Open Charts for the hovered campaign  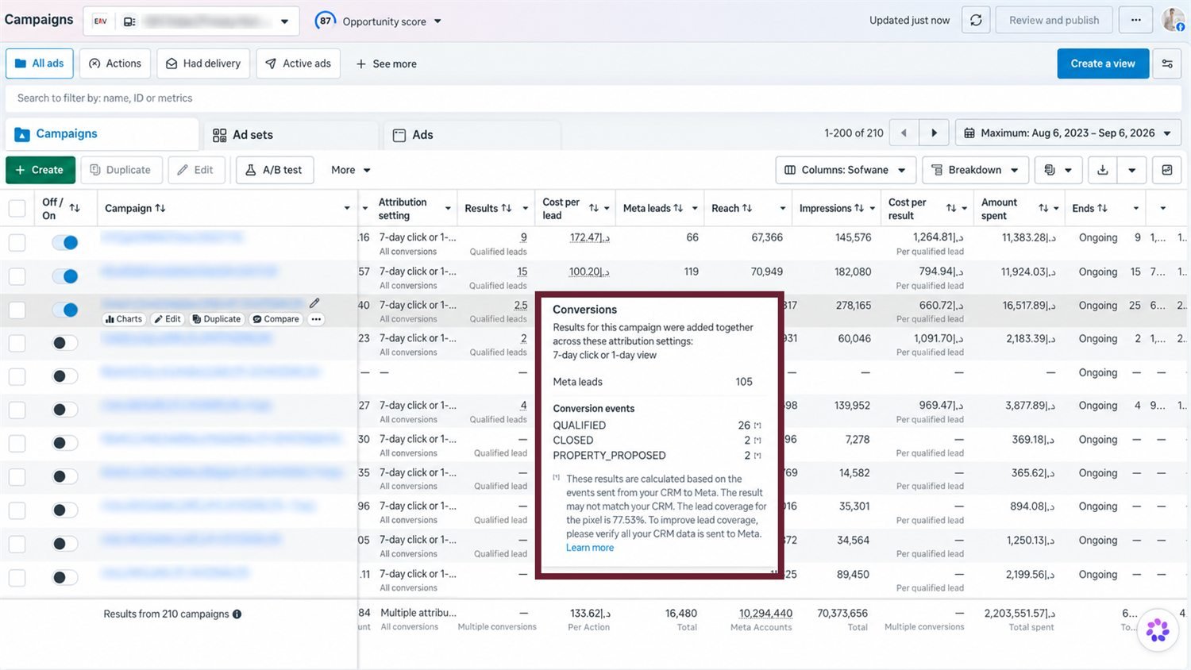(x=124, y=319)
